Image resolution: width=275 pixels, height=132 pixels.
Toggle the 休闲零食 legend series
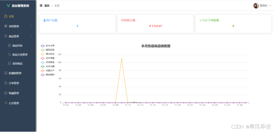coord(47,62)
